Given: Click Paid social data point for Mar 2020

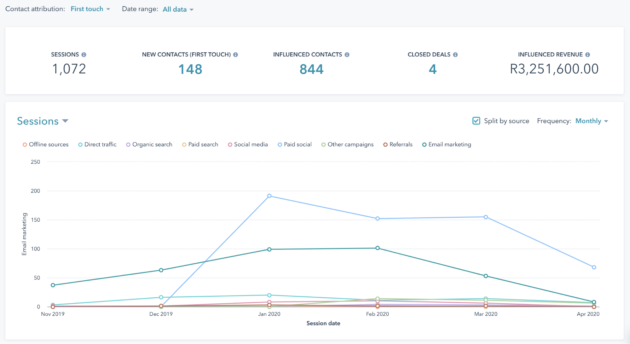Looking at the screenshot, I should 486,217.
